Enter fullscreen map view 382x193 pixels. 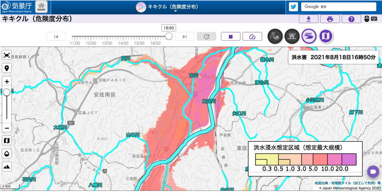tap(7, 56)
